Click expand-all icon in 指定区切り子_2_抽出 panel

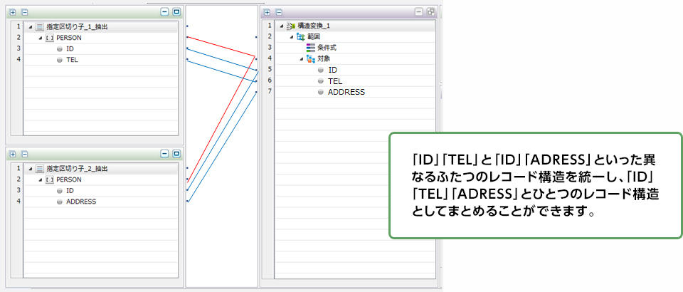coord(13,154)
